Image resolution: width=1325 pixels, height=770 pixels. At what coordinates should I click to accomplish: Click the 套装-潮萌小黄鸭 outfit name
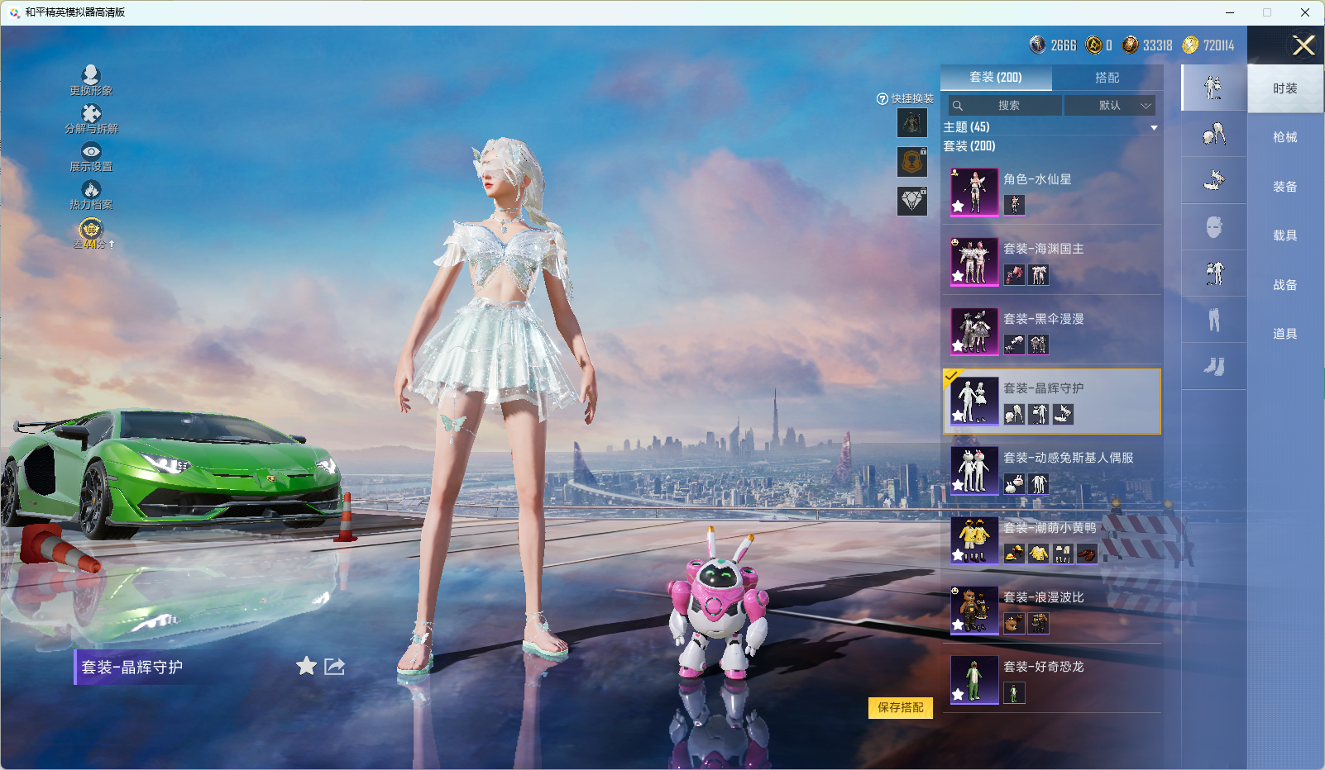[x=1050, y=528]
